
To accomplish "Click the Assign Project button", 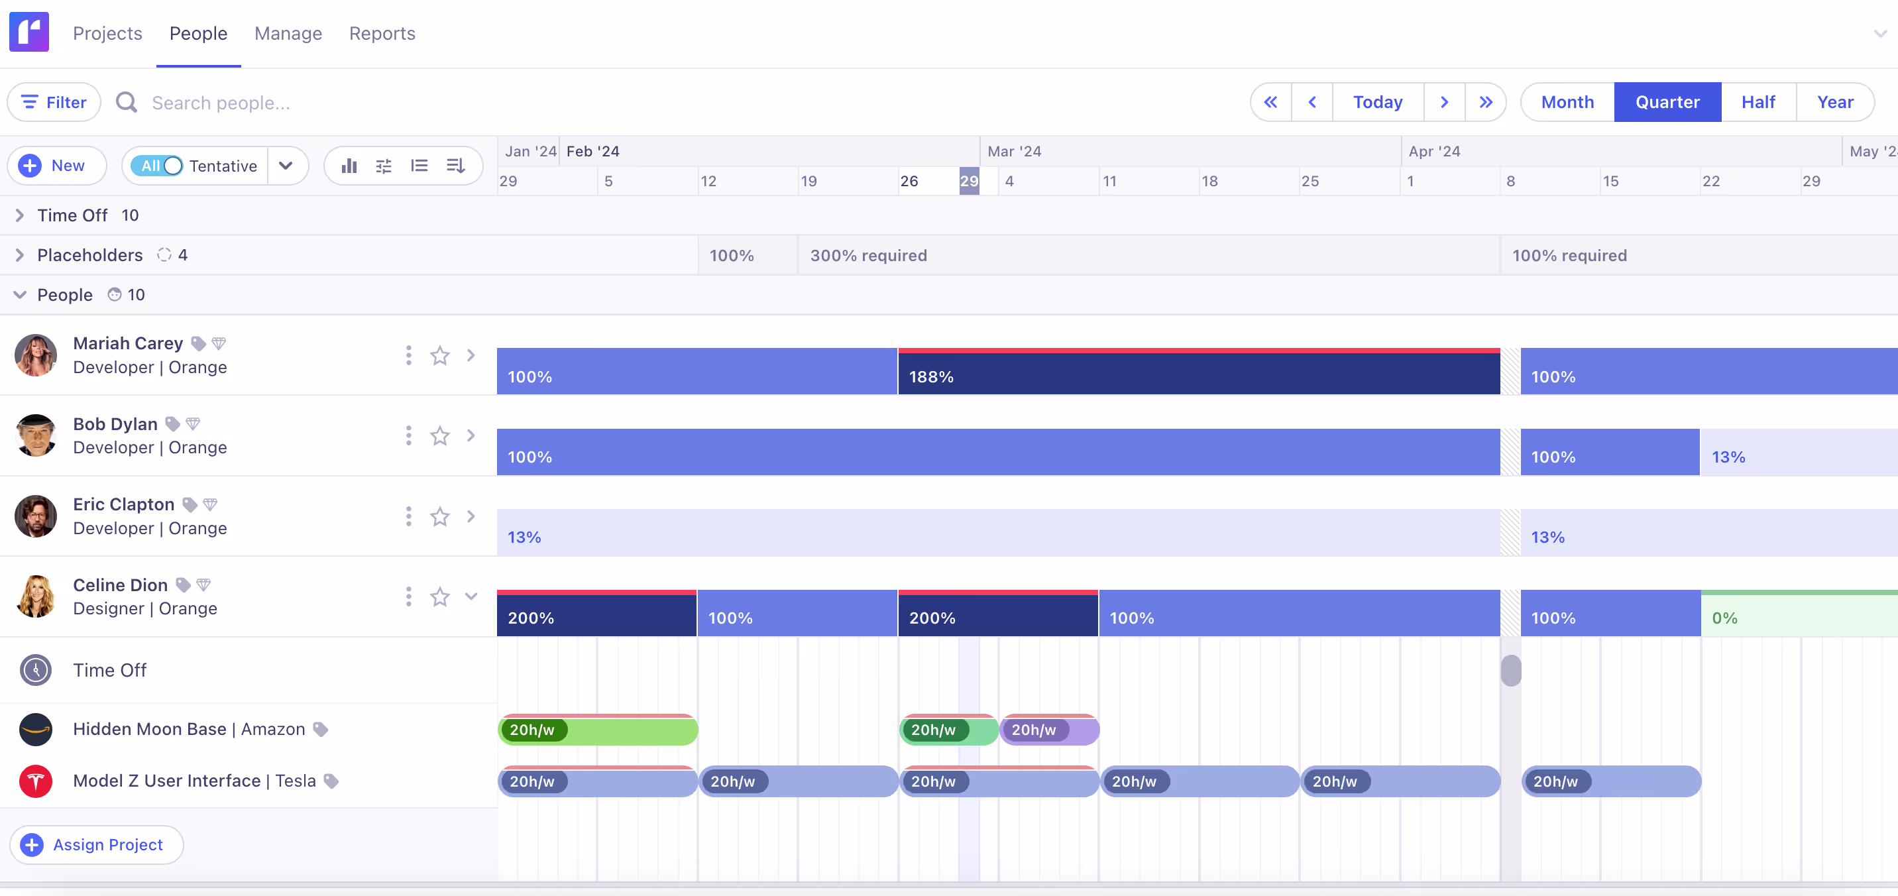I will pyautogui.click(x=96, y=844).
